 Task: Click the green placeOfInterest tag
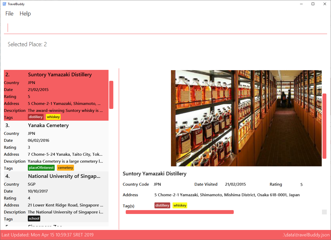[x=41, y=168]
